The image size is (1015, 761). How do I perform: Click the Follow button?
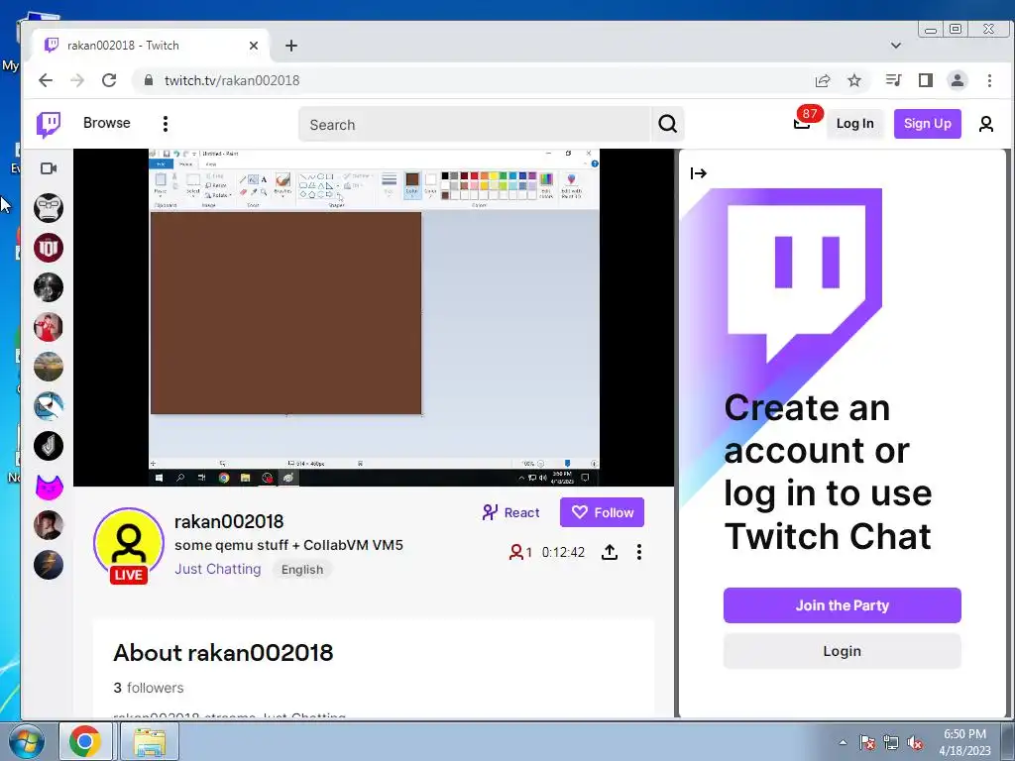coord(602,512)
